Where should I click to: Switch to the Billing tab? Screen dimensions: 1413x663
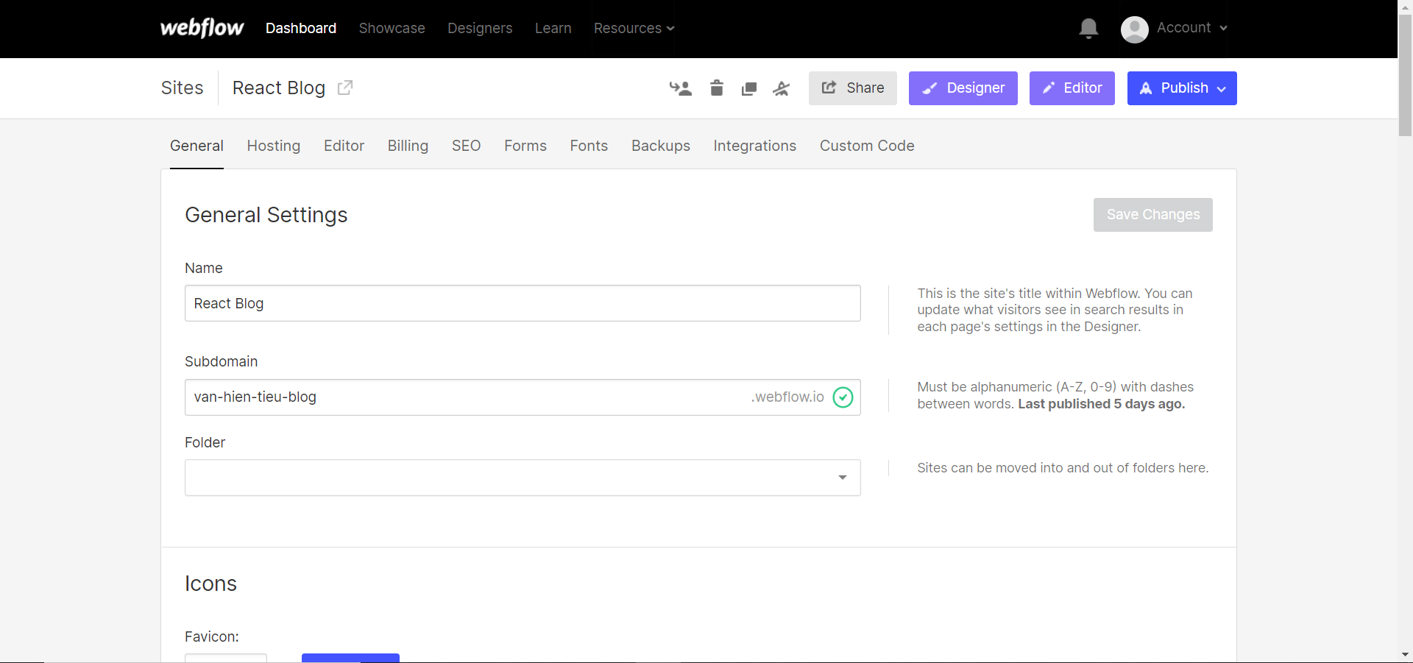click(408, 146)
